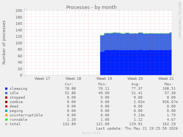Click sleeping maximum value 108.51
183x137 pixels.
coord(169,89)
